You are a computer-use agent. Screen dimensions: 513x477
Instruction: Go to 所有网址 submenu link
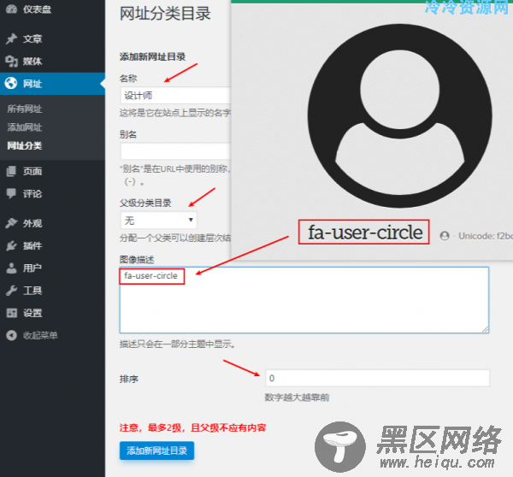pos(25,109)
